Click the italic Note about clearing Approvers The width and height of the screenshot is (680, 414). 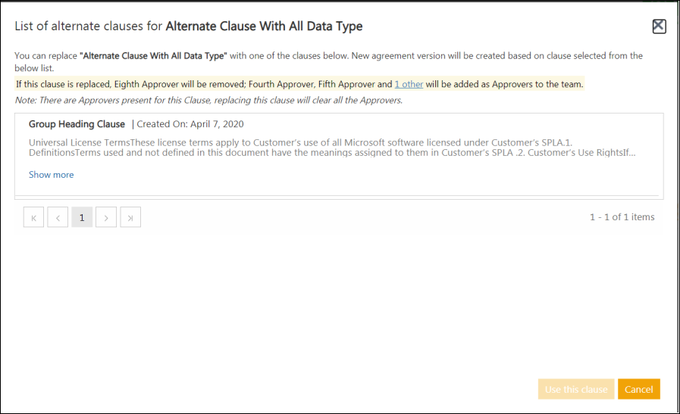coord(208,100)
